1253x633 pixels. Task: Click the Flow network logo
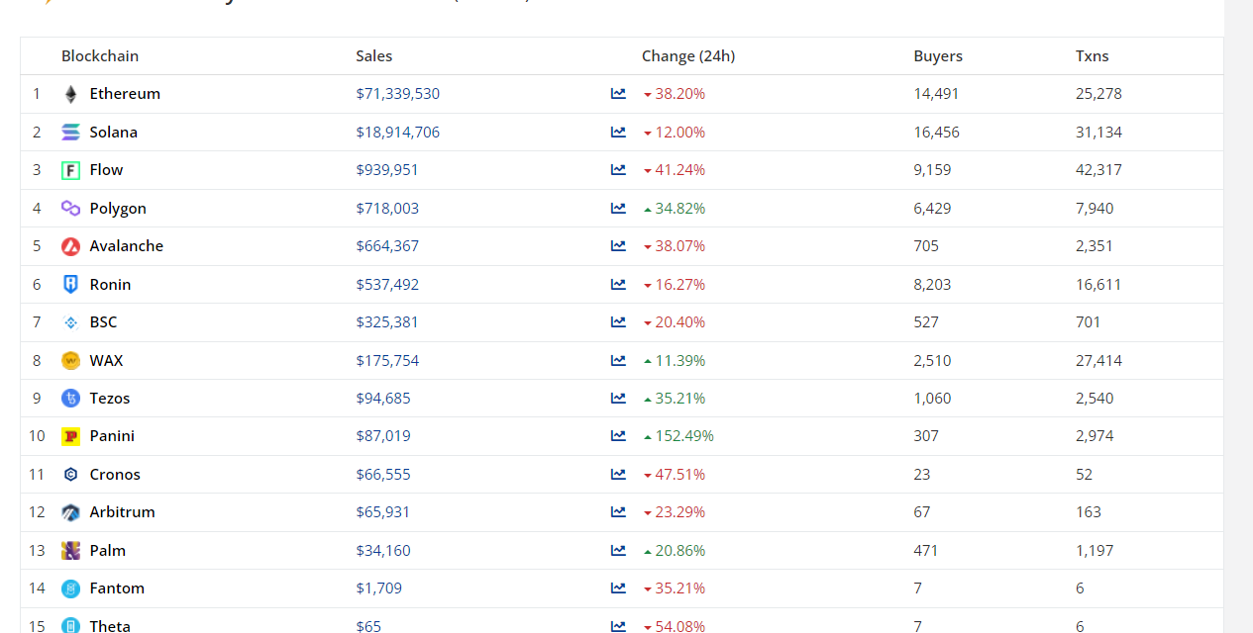coord(70,169)
